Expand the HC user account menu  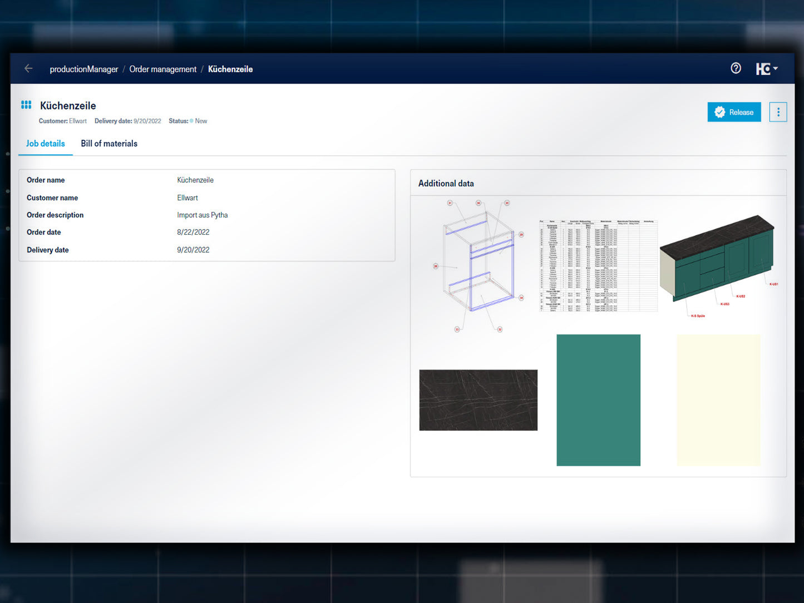767,68
